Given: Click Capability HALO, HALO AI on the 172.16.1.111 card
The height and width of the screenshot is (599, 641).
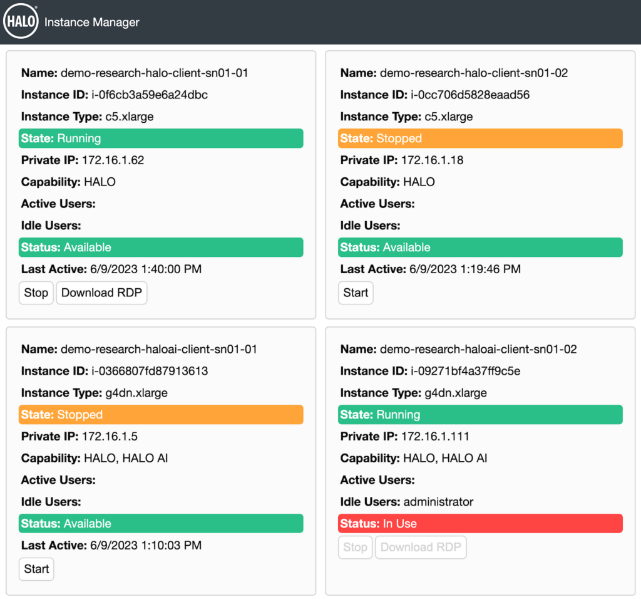Looking at the screenshot, I should [414, 458].
